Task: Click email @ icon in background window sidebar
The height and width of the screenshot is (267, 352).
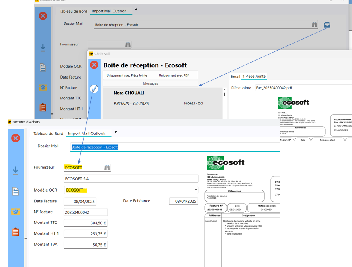Action: click(x=43, y=87)
